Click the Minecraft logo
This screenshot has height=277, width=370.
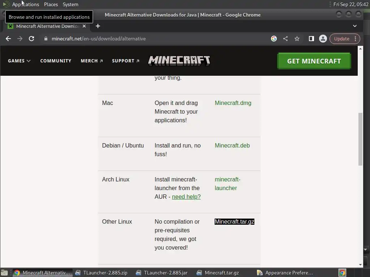pyautogui.click(x=179, y=61)
